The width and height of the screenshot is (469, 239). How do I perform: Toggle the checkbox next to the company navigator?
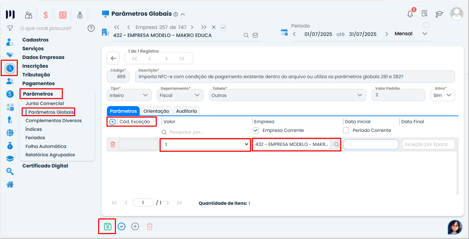pos(223,27)
